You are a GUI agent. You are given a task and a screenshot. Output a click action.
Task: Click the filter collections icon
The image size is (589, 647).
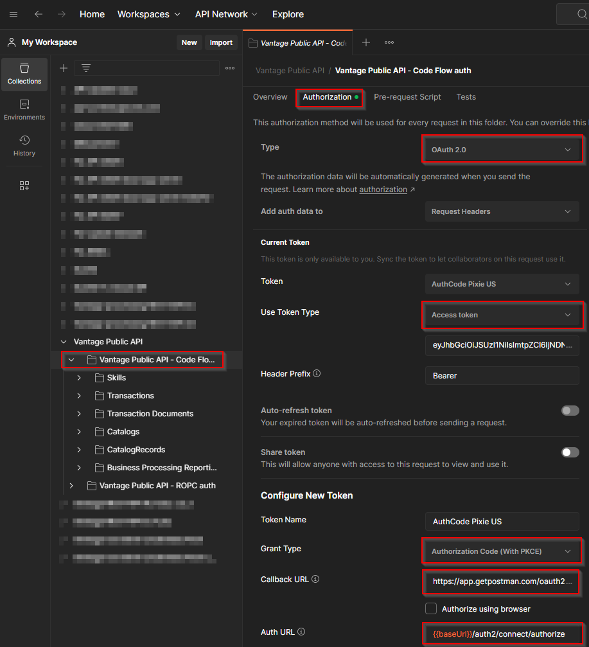tap(86, 68)
